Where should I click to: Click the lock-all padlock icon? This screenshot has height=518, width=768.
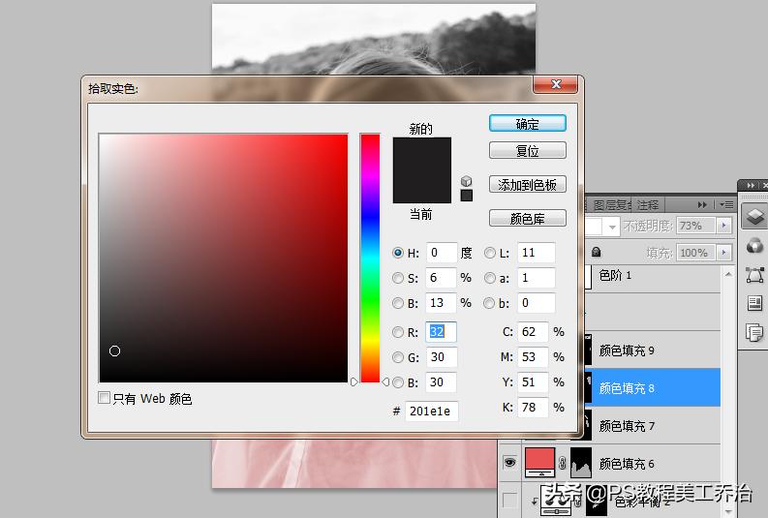596,252
